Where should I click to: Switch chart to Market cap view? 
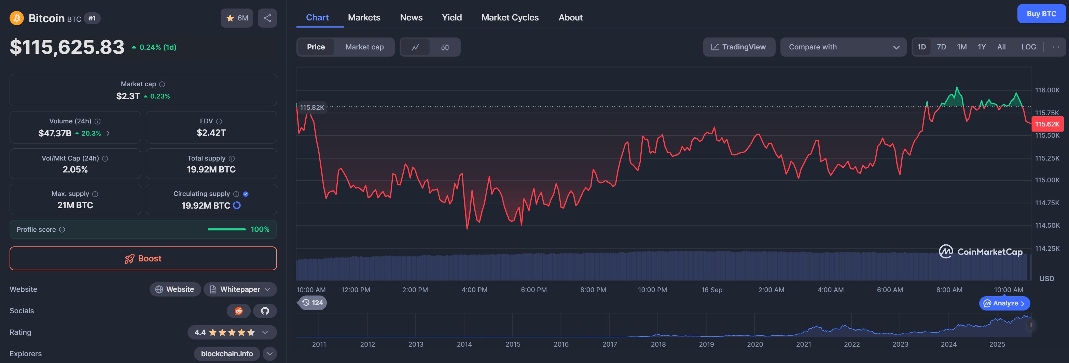click(x=364, y=47)
